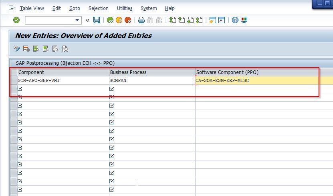Click the Generate Shortcut icon
Screen dimensions: 333x196
click(222, 20)
